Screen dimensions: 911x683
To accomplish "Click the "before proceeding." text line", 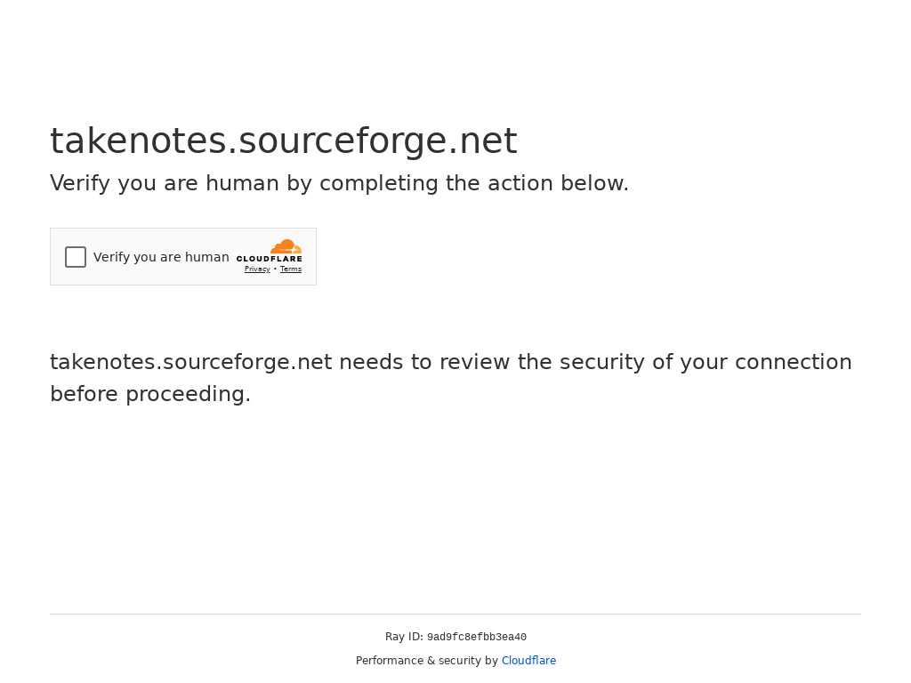I will (x=150, y=394).
